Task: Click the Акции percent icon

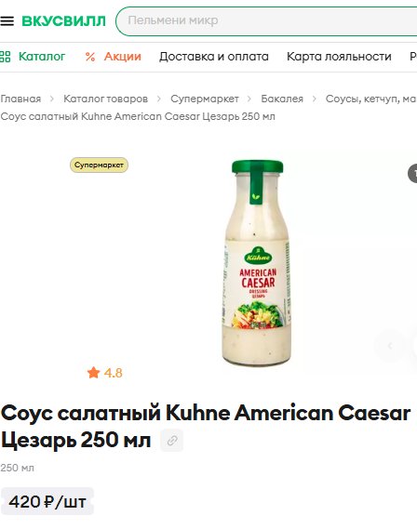Action: (89, 57)
